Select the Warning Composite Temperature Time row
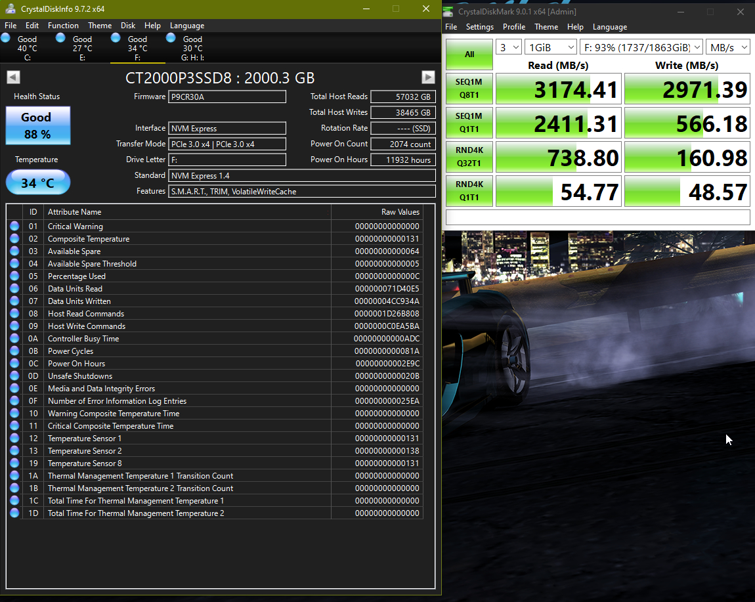 (215, 413)
